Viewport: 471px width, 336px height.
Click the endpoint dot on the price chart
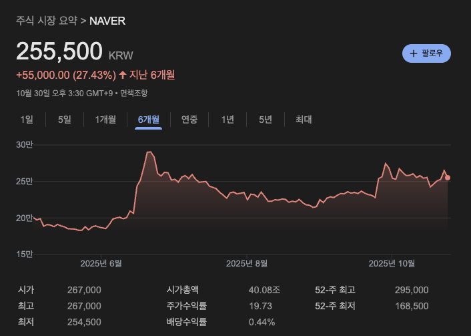[x=448, y=178]
